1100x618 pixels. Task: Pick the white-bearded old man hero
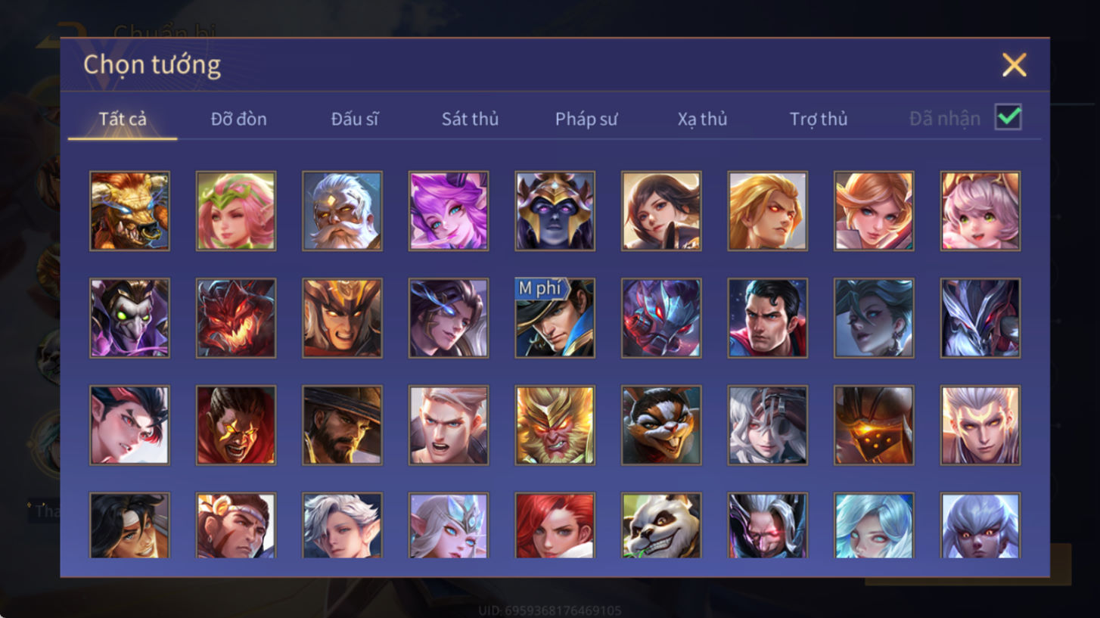[x=342, y=210]
